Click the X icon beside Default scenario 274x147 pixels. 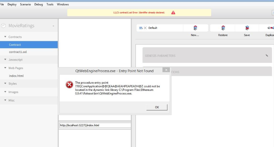(x=145, y=28)
